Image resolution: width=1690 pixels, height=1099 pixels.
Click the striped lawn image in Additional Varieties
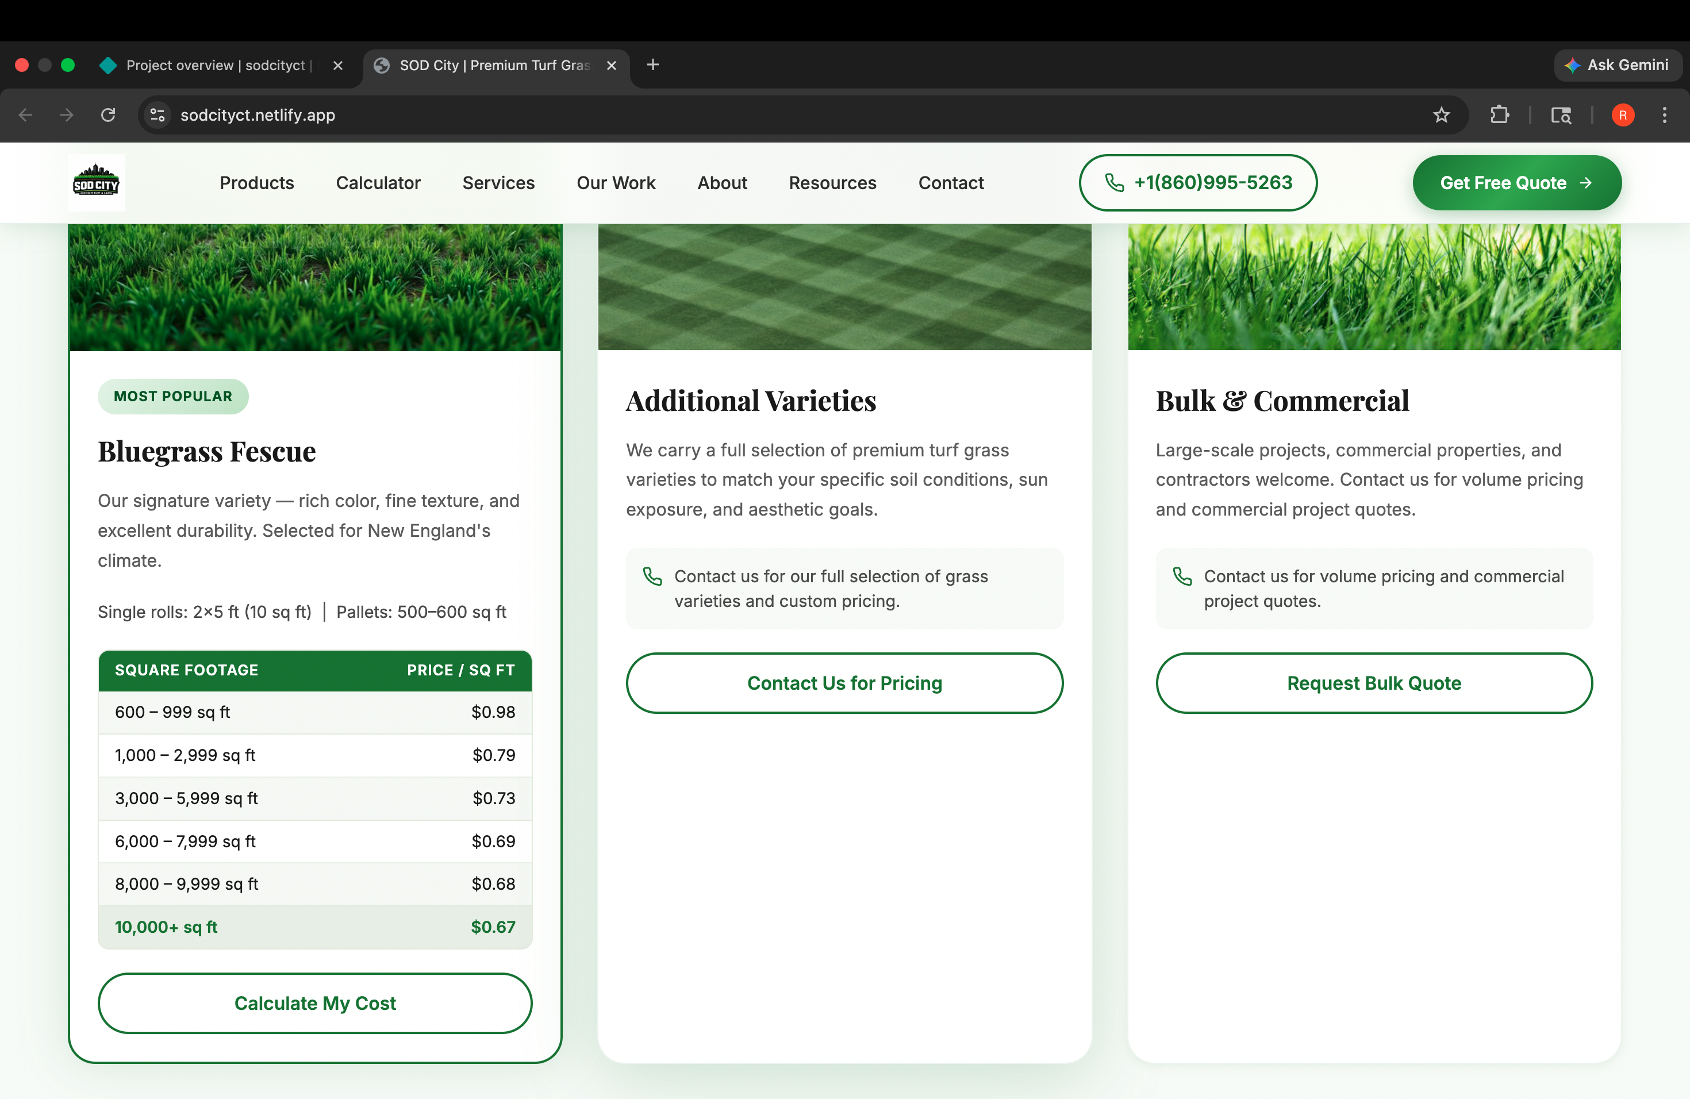[844, 287]
